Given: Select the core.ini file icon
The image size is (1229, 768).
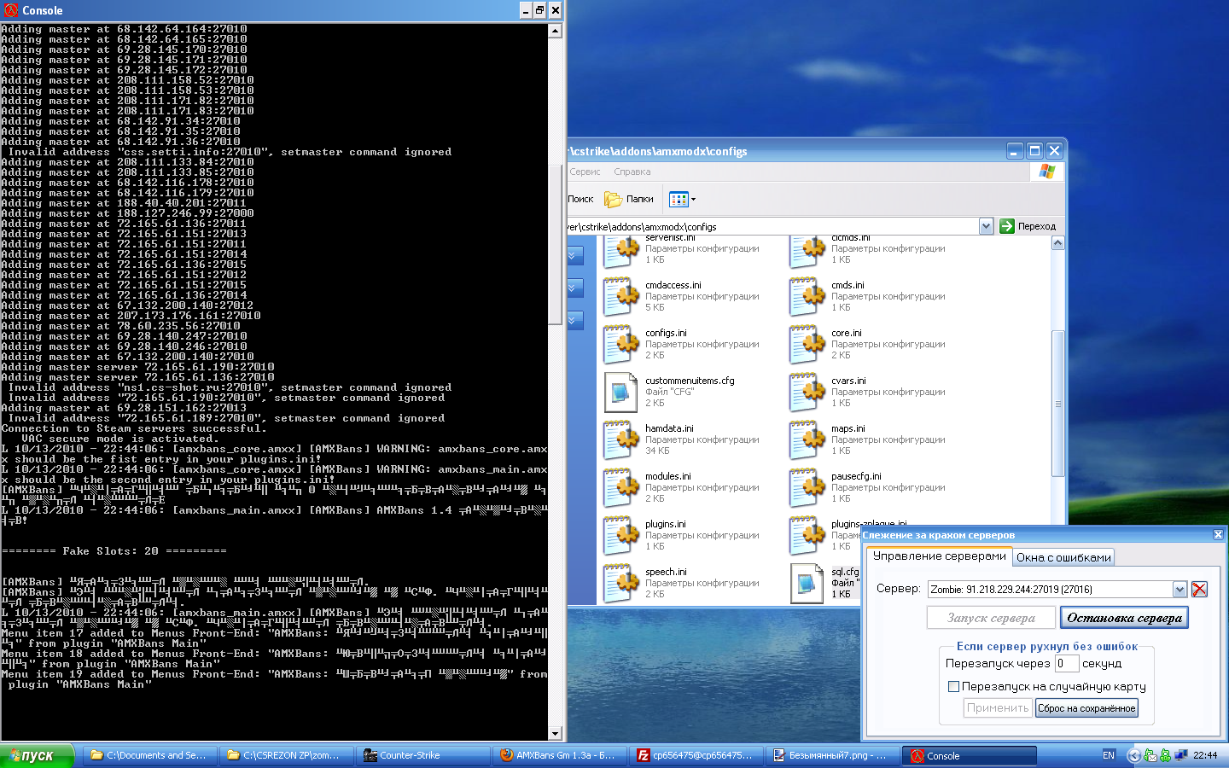Looking at the screenshot, I should click(x=808, y=345).
